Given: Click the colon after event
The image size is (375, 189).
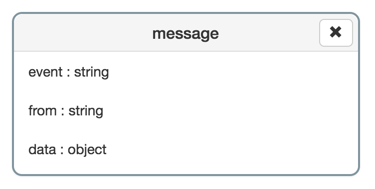Looking at the screenshot, I should click(68, 73).
